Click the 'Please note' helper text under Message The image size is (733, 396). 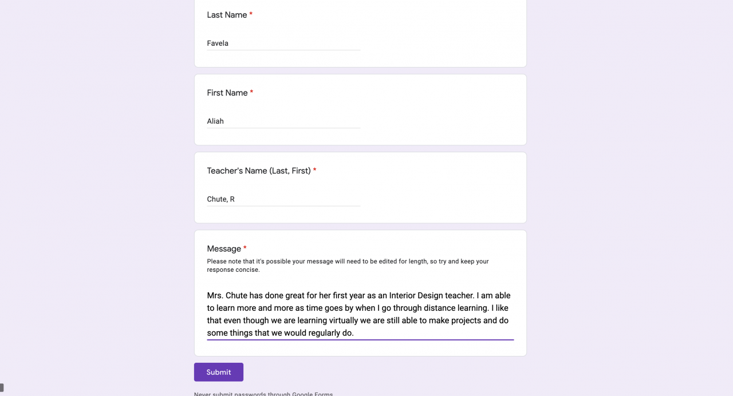[x=348, y=265]
